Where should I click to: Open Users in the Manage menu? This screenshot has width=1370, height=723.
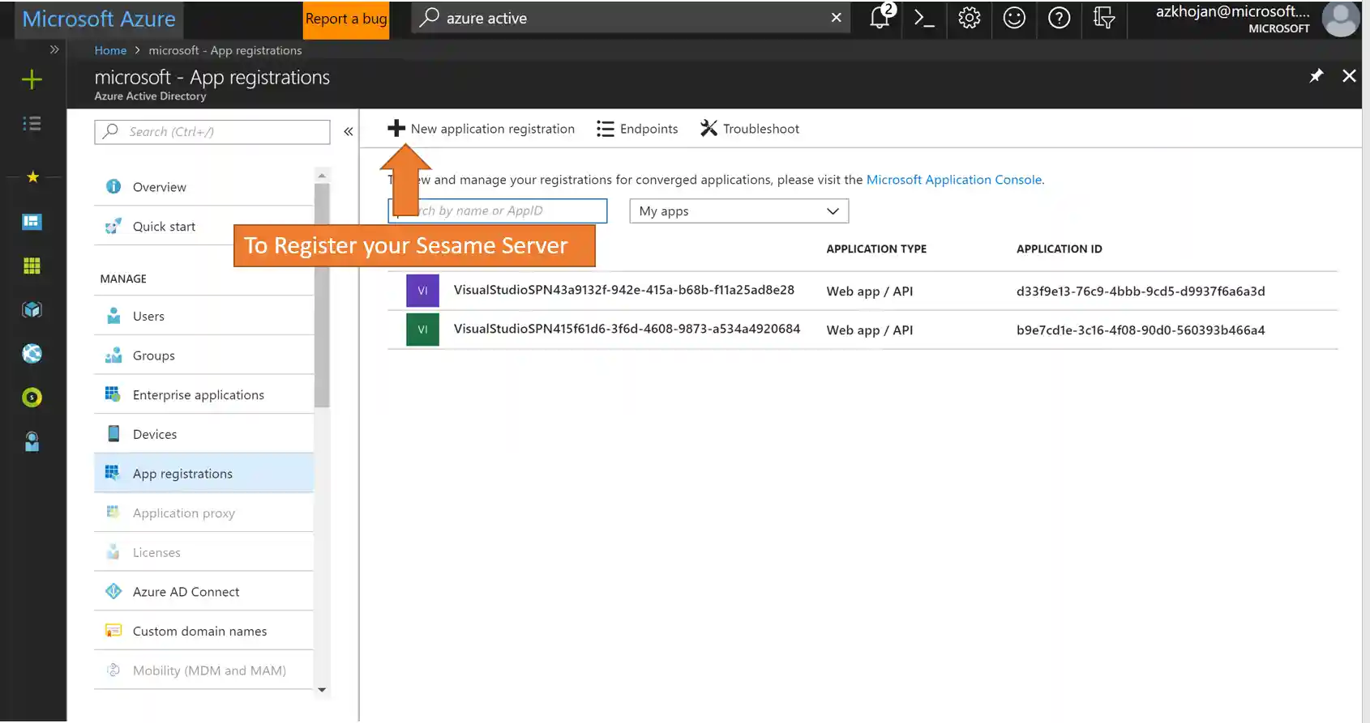click(203, 316)
